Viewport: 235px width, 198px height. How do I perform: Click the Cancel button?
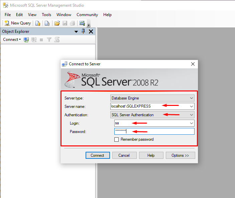(x=124, y=155)
